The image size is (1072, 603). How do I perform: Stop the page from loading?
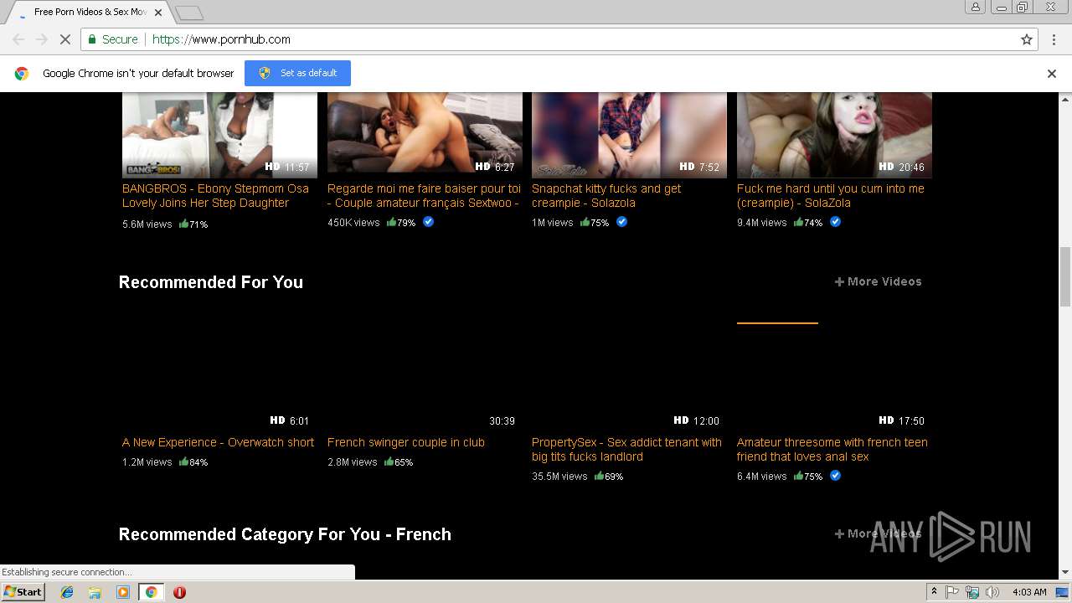[64, 39]
